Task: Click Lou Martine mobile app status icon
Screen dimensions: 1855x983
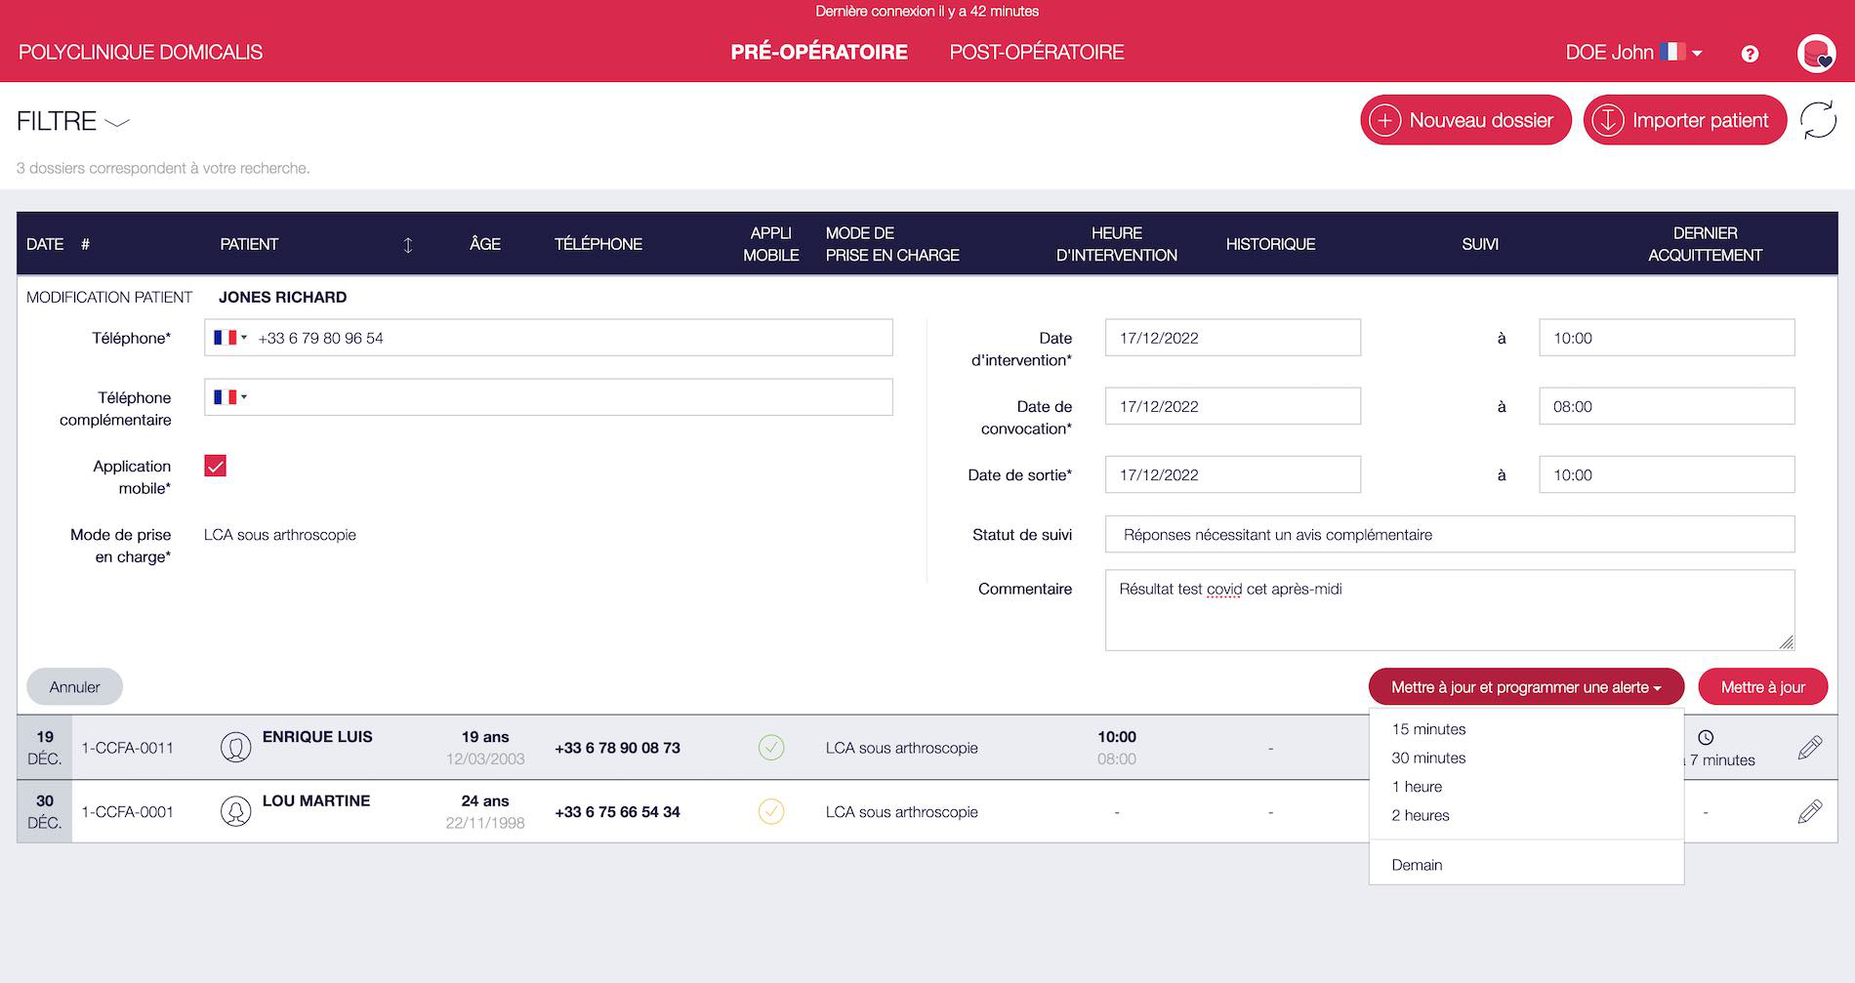Action: click(771, 811)
